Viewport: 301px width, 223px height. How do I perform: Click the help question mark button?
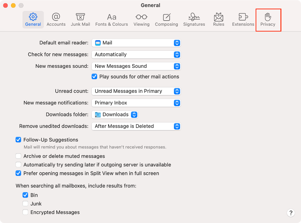point(291,213)
